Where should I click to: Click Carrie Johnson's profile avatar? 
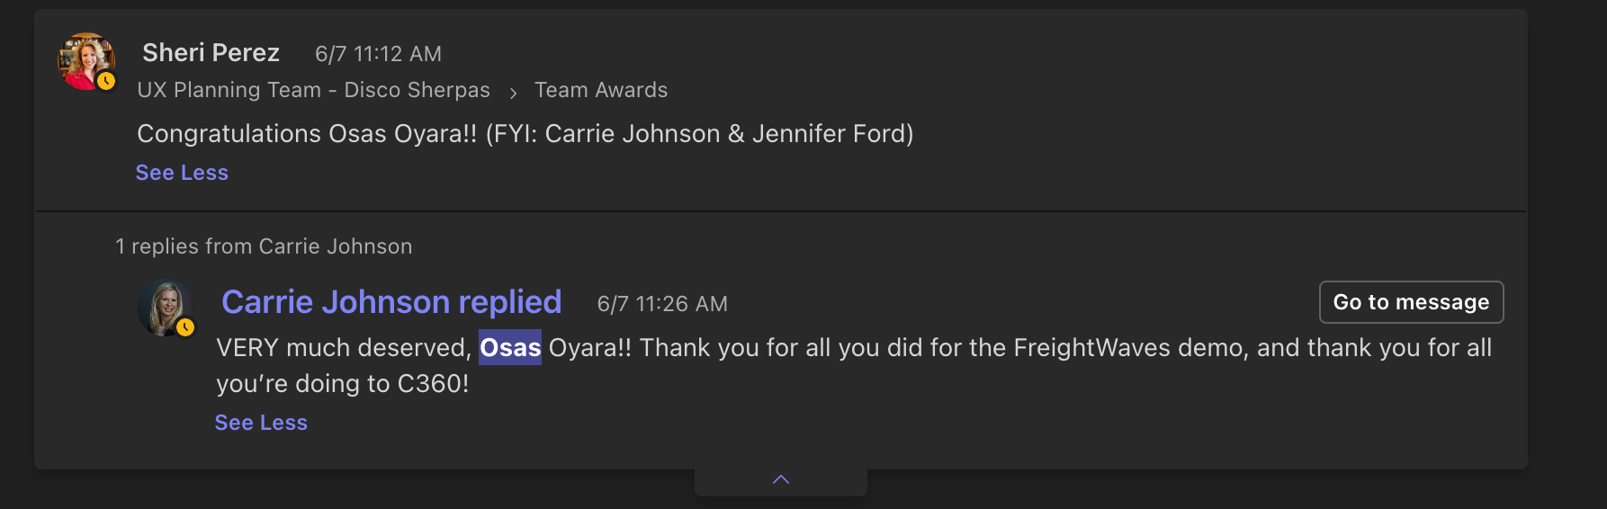164,307
